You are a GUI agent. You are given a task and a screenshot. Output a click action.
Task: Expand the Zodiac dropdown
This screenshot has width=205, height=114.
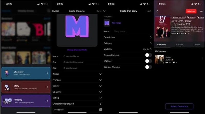(x=100, y=74)
